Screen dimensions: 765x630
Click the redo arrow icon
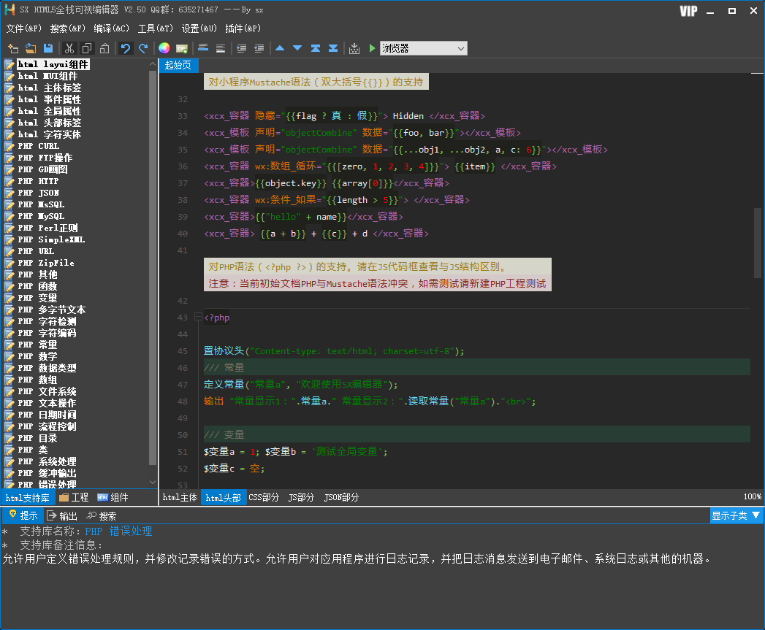tap(143, 49)
